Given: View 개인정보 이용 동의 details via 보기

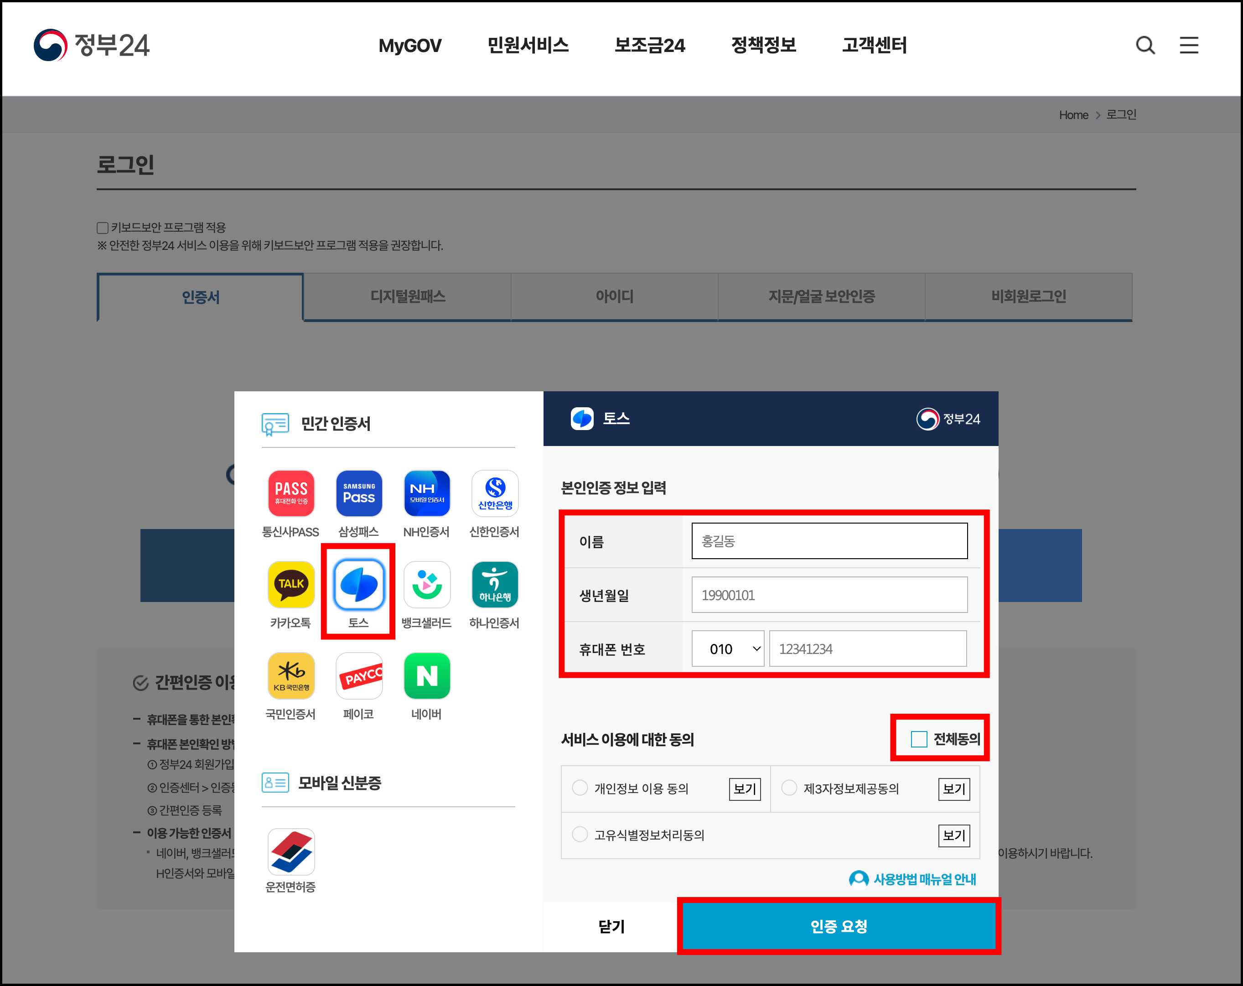Looking at the screenshot, I should click(x=745, y=789).
